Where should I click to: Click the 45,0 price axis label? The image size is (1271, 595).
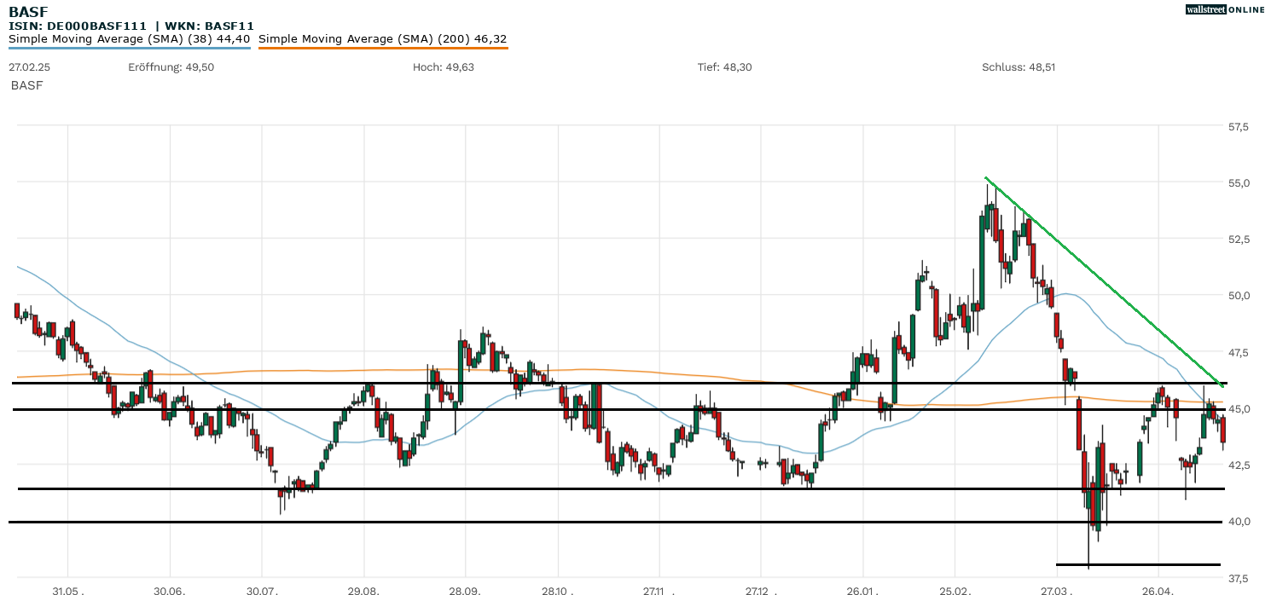tap(1238, 409)
